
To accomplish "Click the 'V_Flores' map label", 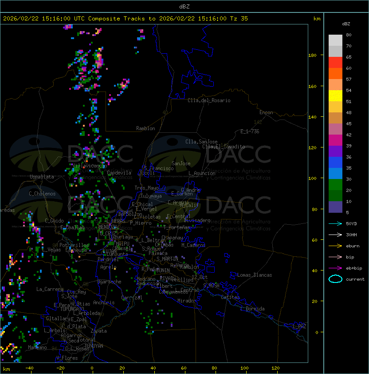I will (x=67, y=358).
